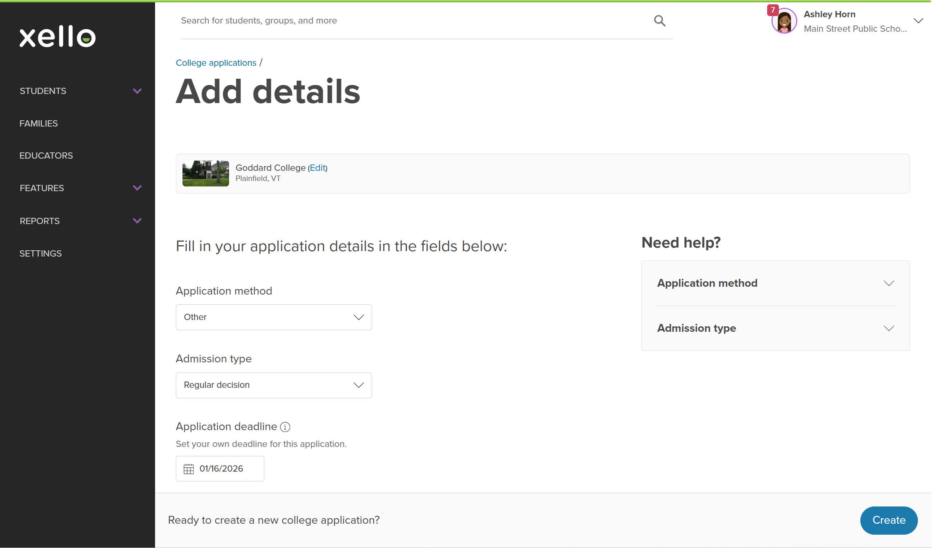Open the notification badge showing 7
This screenshot has width=932, height=548.
click(x=773, y=10)
